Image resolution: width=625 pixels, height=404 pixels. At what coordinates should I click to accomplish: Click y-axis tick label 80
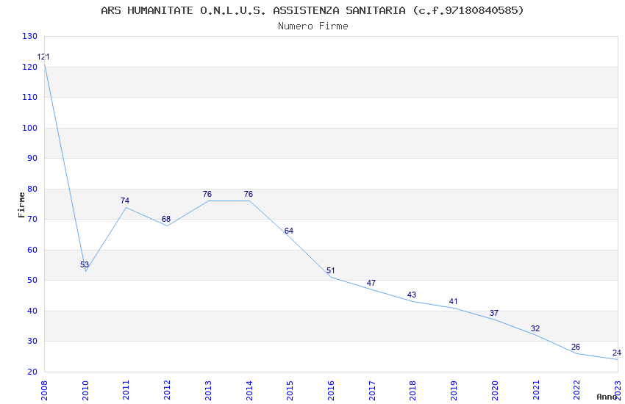[x=32, y=189]
